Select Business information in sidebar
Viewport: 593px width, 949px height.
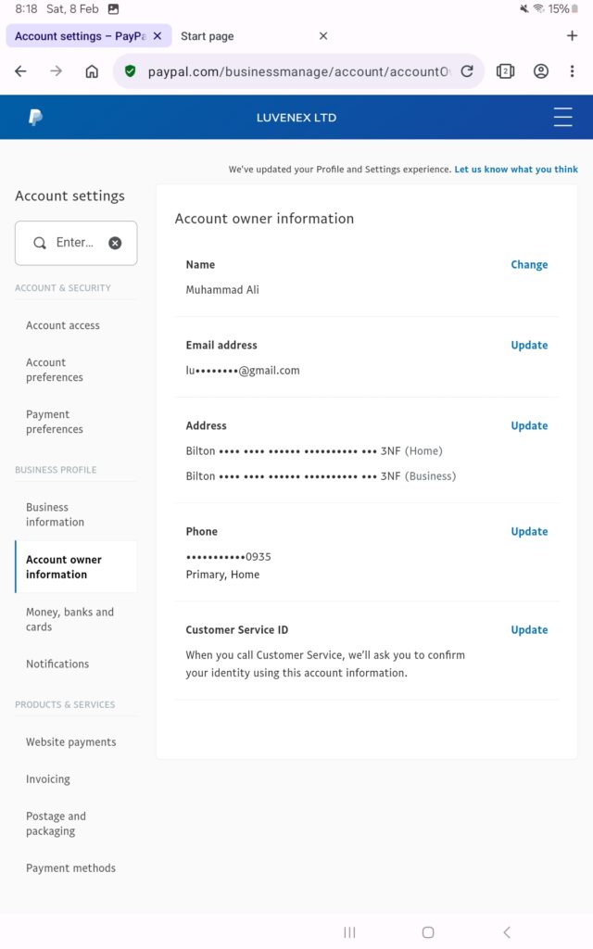point(55,514)
